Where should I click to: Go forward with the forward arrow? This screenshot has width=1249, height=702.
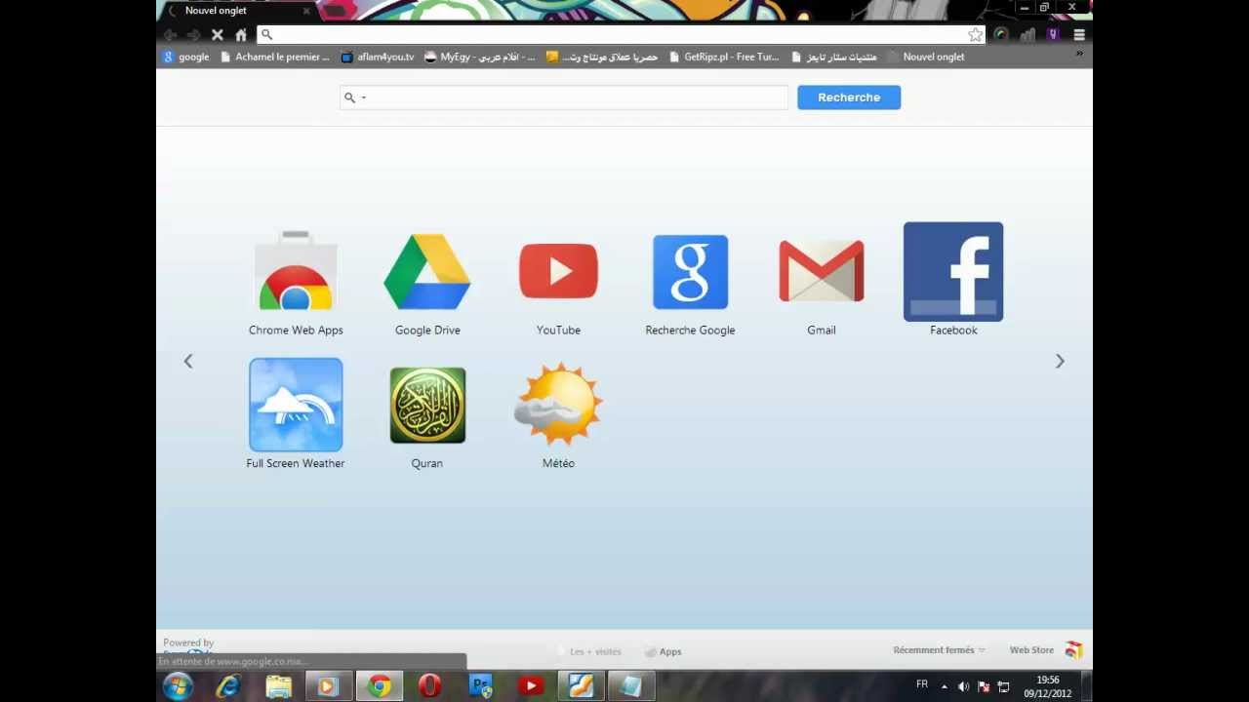coord(194,34)
